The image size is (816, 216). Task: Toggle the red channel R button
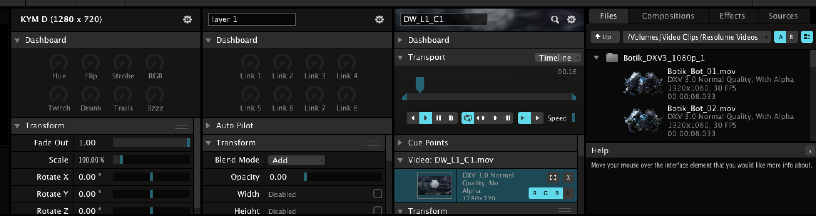tap(535, 193)
